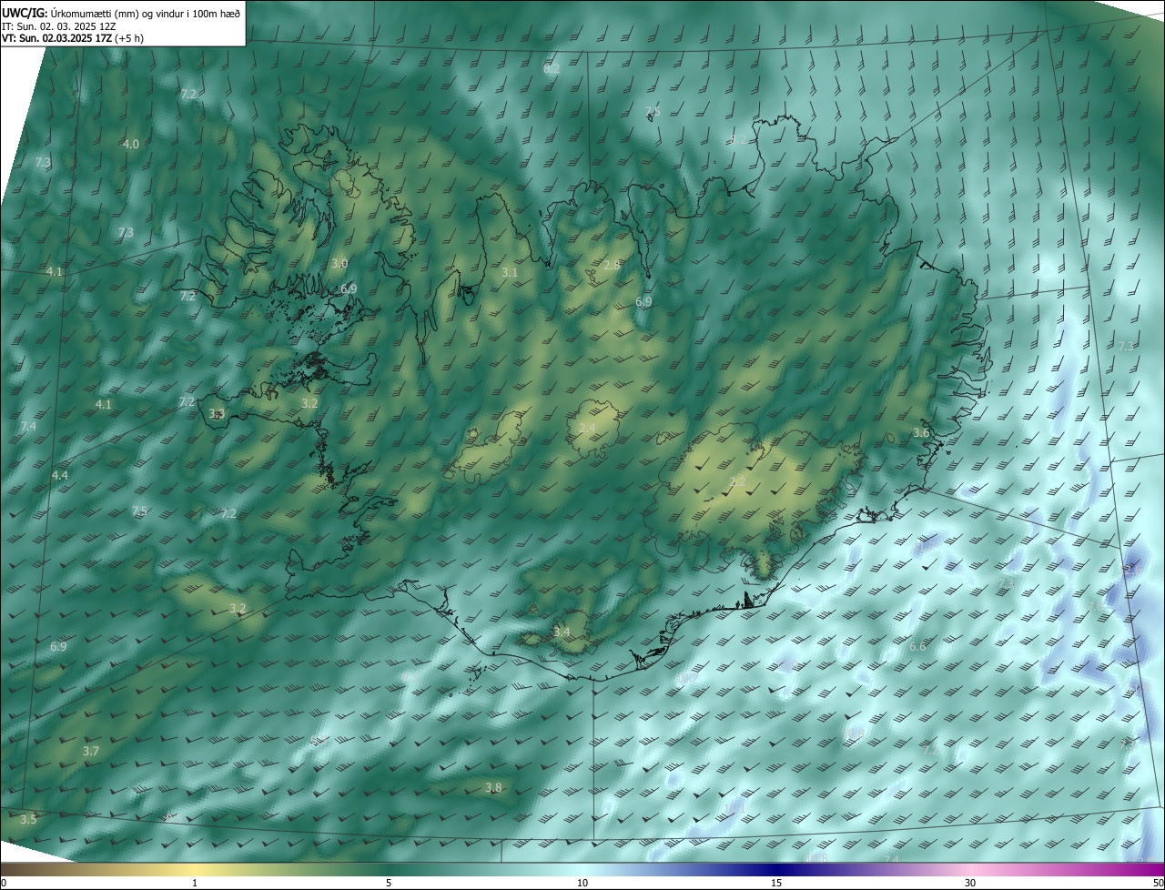Click the 5 tick on color scale
Image resolution: width=1165 pixels, height=890 pixels.
389,883
